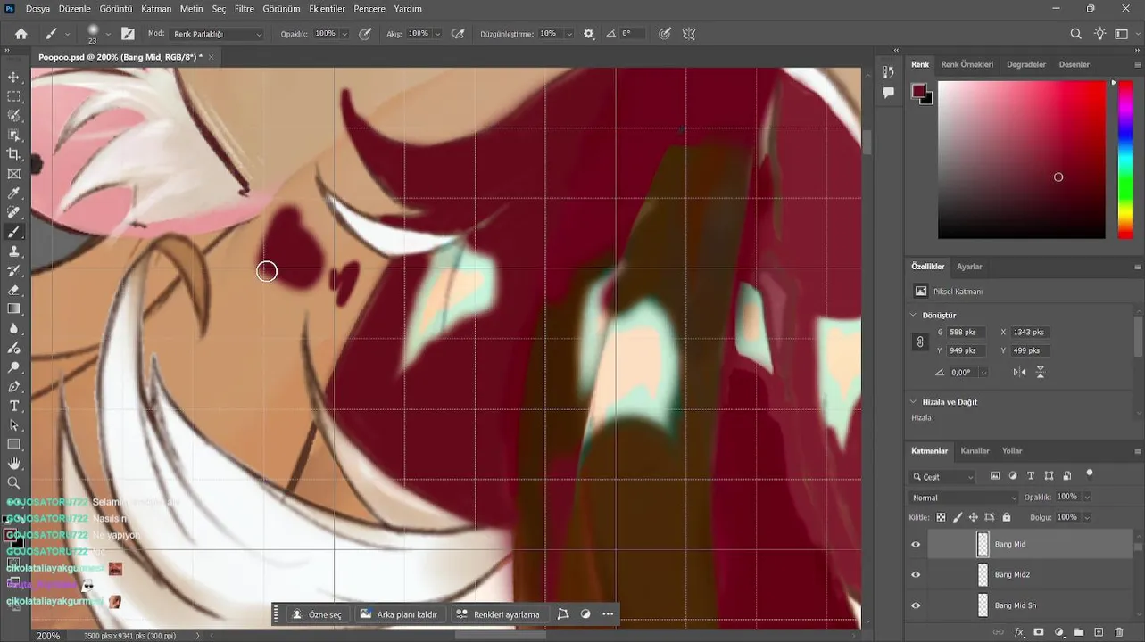Viewport: 1145px width, 642px height.
Task: Select the Frame tool
Action: click(x=13, y=174)
